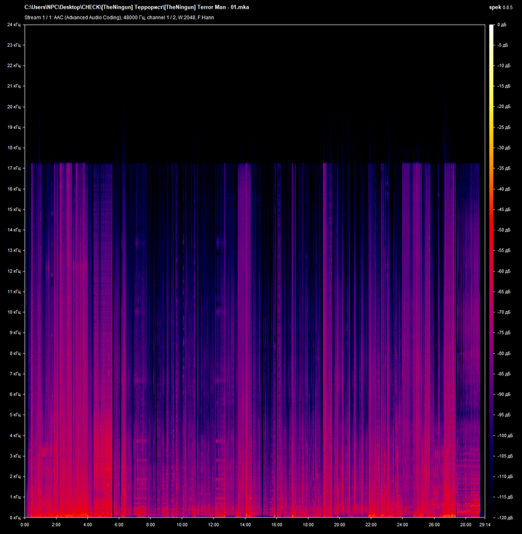Screen dimensions: 522x534
Task: Click the -50 дБ level scale label
Action: [504, 230]
